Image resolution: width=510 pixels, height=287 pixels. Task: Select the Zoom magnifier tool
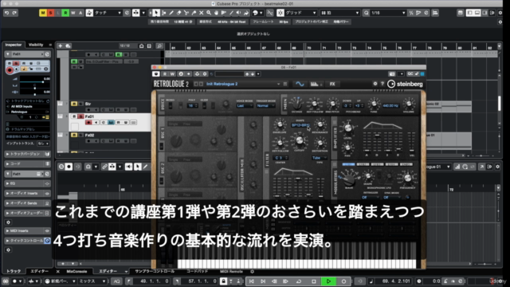point(209,13)
